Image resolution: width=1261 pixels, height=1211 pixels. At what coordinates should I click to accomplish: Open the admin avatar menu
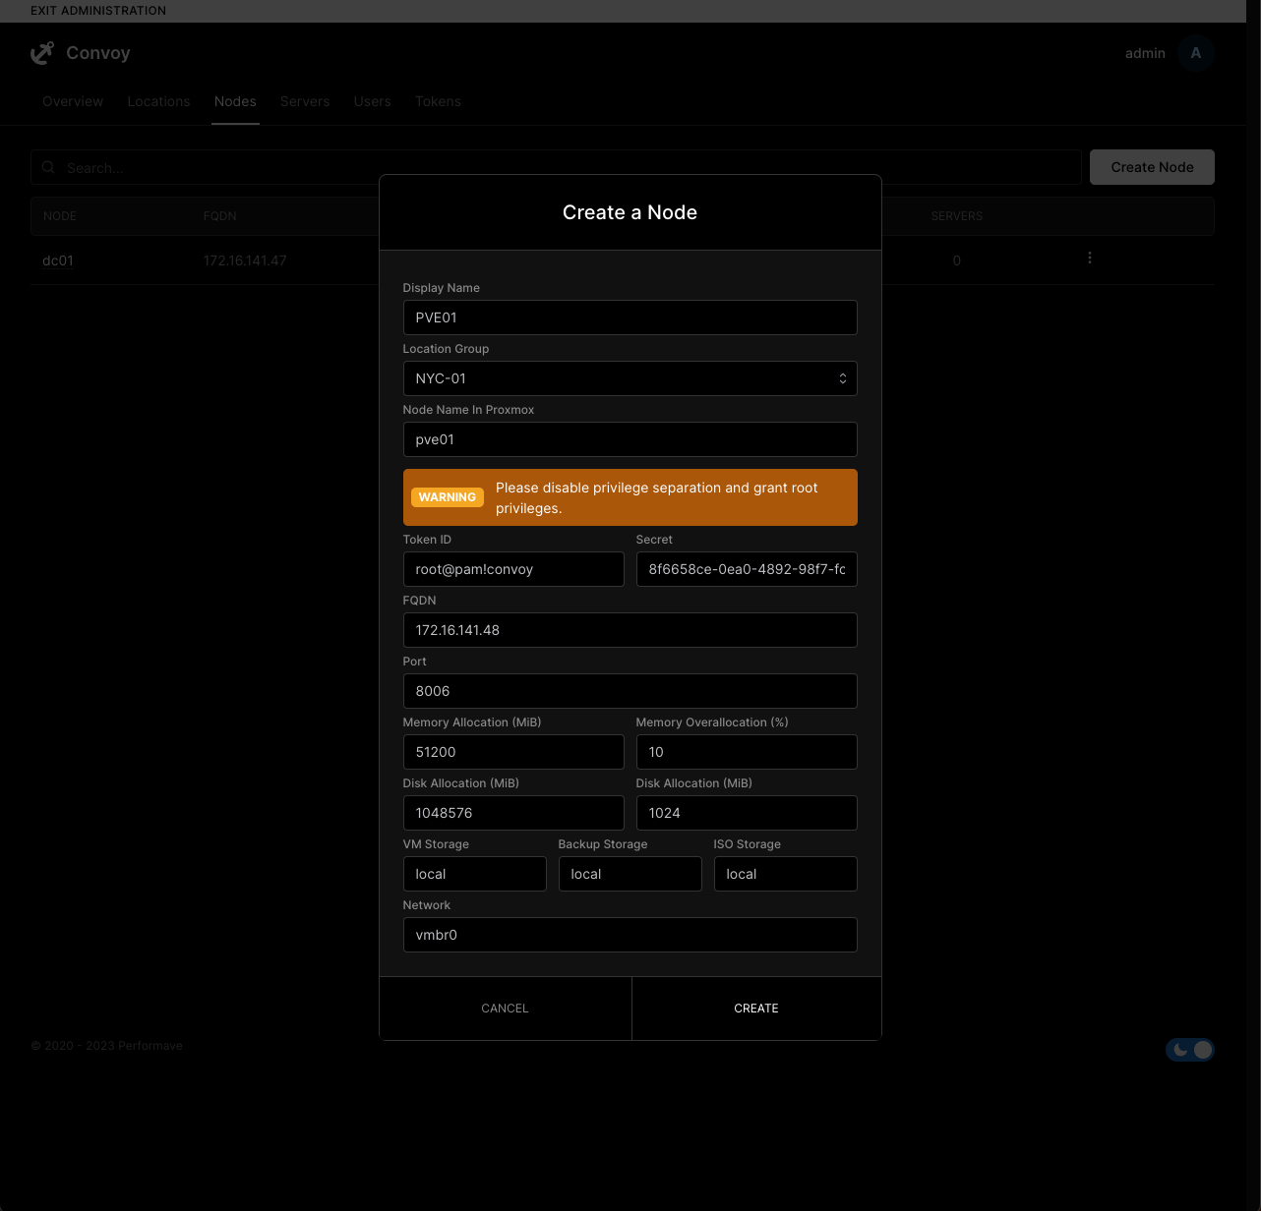[x=1196, y=53]
